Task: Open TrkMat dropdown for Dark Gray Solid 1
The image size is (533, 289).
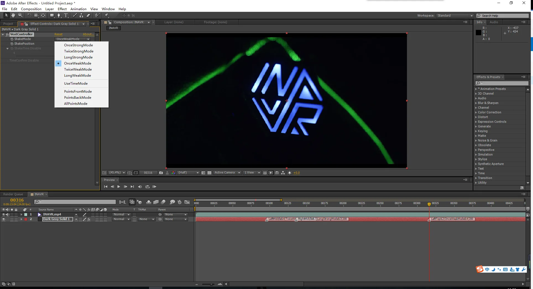Action: [147, 219]
